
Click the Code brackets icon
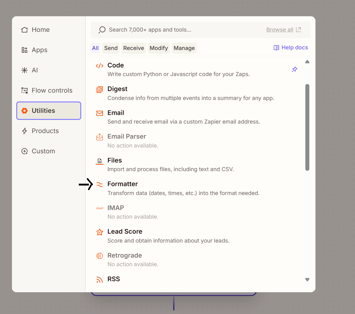pos(100,66)
